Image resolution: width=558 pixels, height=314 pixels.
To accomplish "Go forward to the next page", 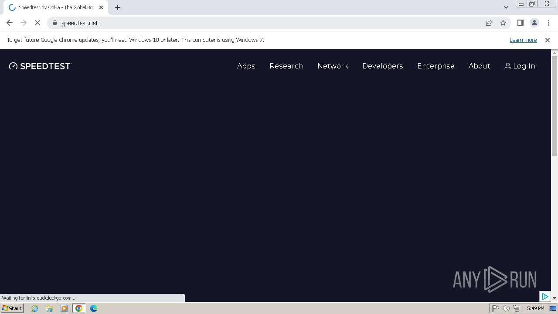I will (24, 23).
